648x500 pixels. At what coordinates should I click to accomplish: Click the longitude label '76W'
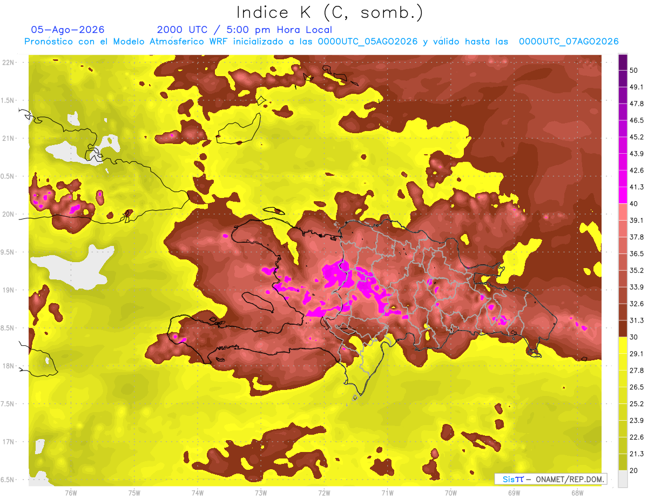coord(71,493)
